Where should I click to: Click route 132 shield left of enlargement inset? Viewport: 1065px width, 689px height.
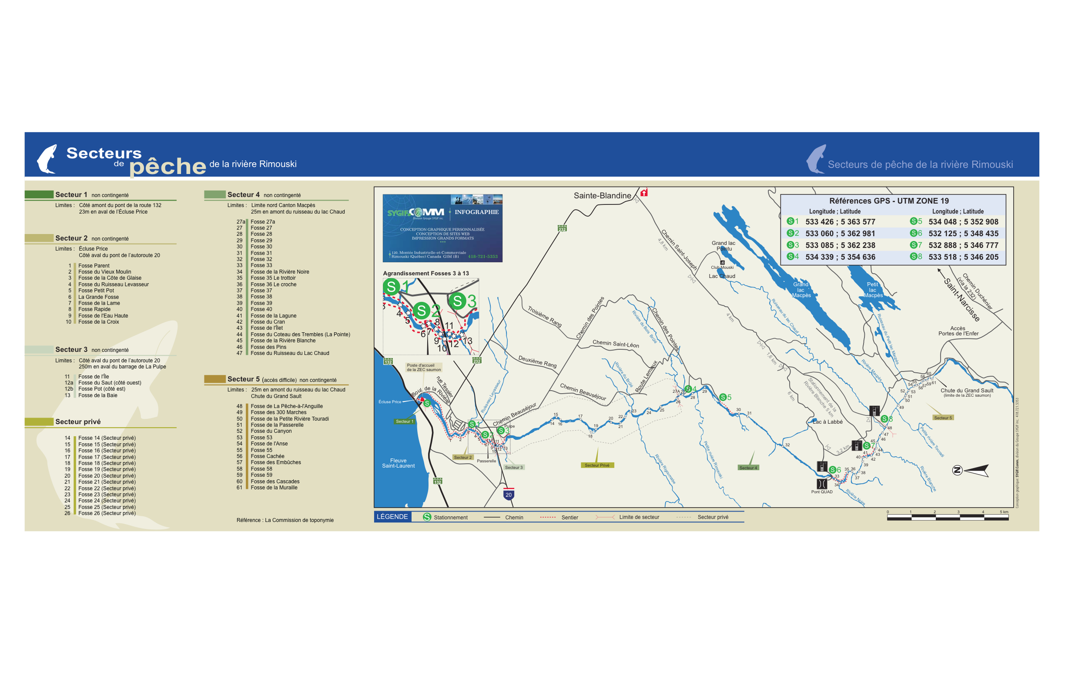[x=388, y=361]
